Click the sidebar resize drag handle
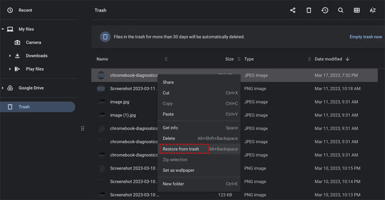This screenshot has height=200, width=385. point(83,128)
